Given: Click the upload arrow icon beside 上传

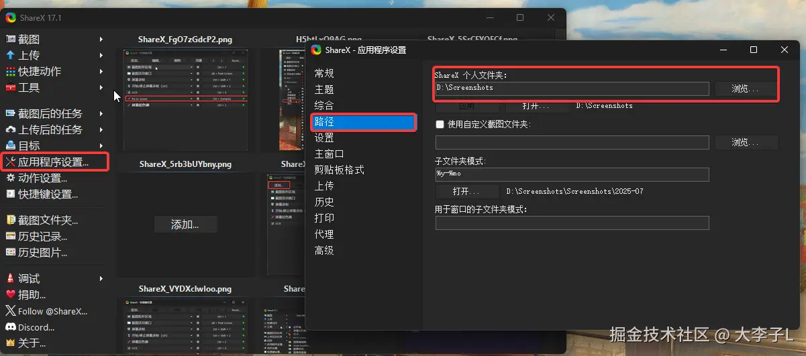Looking at the screenshot, I should tap(11, 56).
